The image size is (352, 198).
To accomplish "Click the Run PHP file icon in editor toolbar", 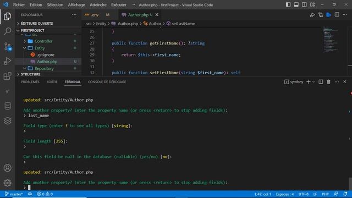I will click(x=312, y=15).
